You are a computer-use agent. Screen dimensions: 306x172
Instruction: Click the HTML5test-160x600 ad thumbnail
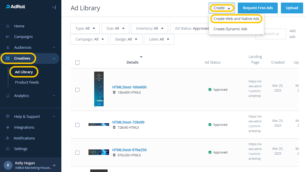click(x=99, y=89)
